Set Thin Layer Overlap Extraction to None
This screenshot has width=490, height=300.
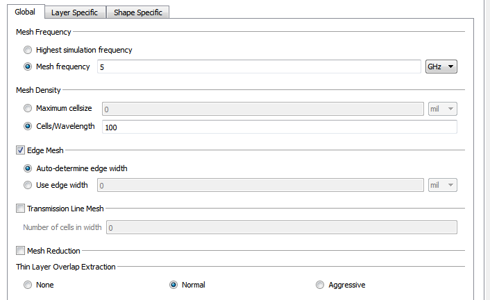pos(28,285)
